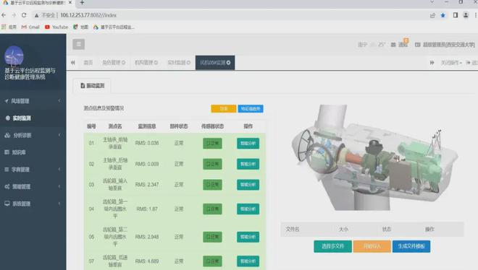Click the orange import button below the file list
The image size is (478, 270).
coord(372,246)
